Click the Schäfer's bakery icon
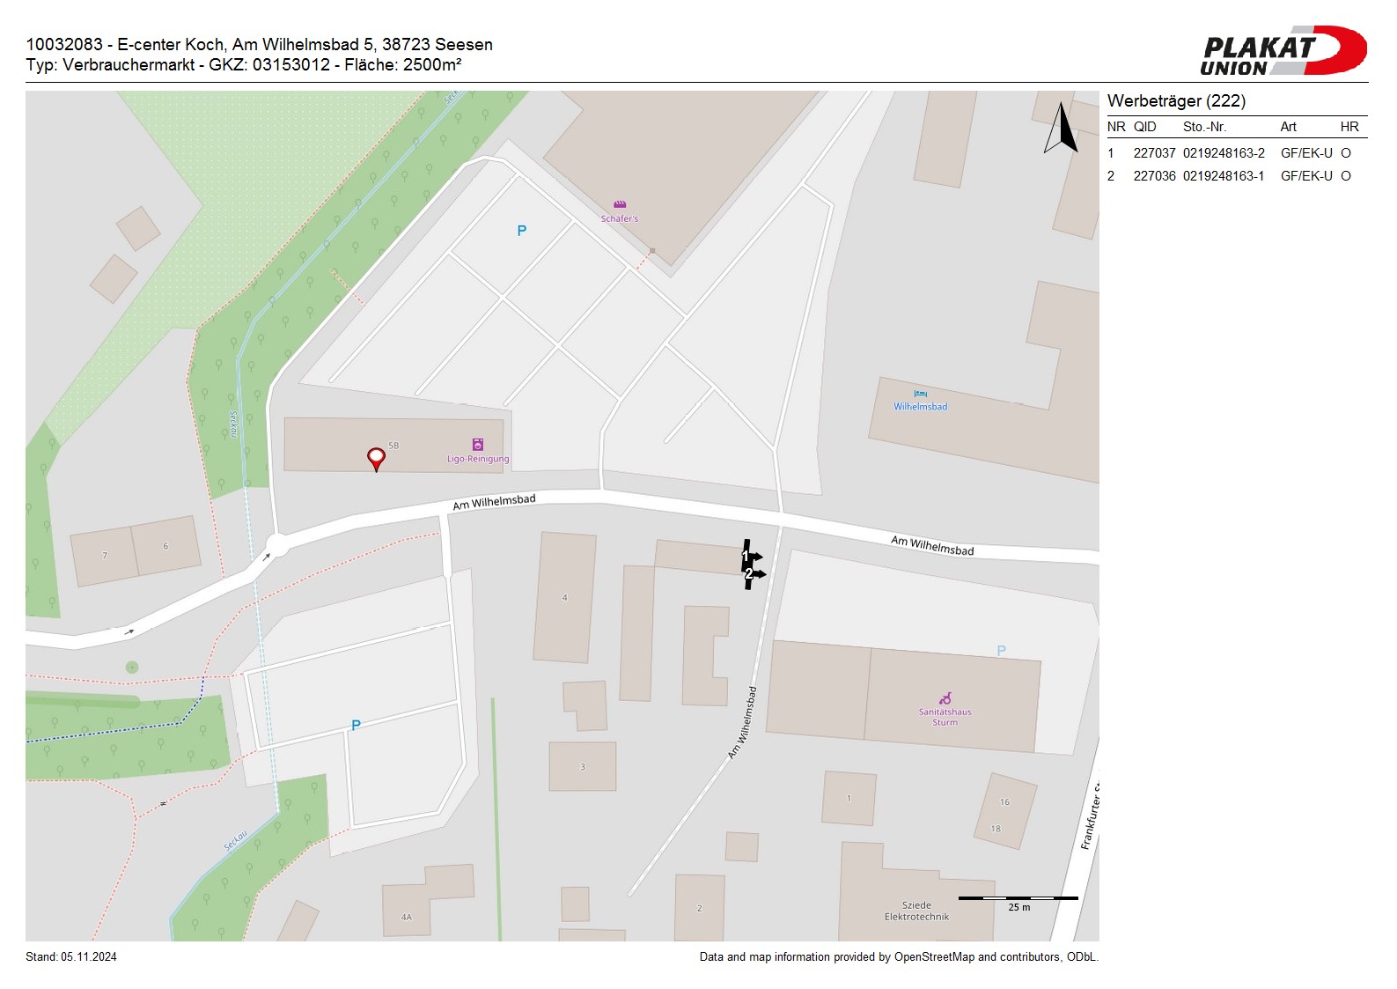This screenshot has height=989, width=1397. coord(620,205)
